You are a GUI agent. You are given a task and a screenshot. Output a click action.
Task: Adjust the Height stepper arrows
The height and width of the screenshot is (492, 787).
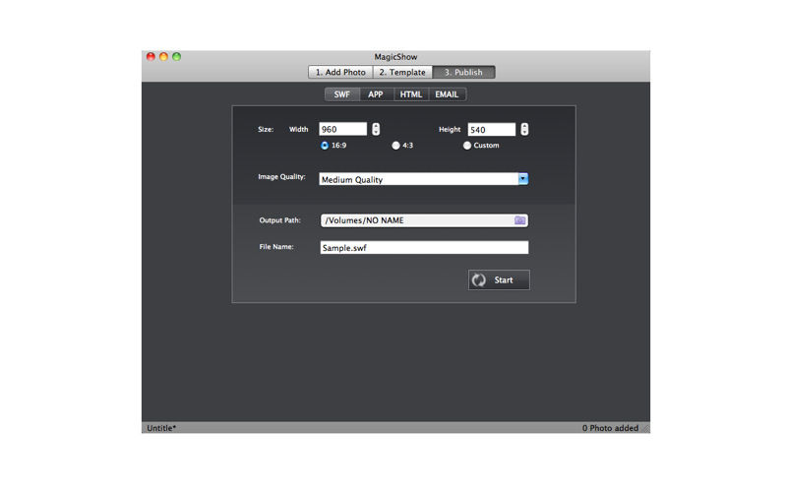[x=524, y=129]
